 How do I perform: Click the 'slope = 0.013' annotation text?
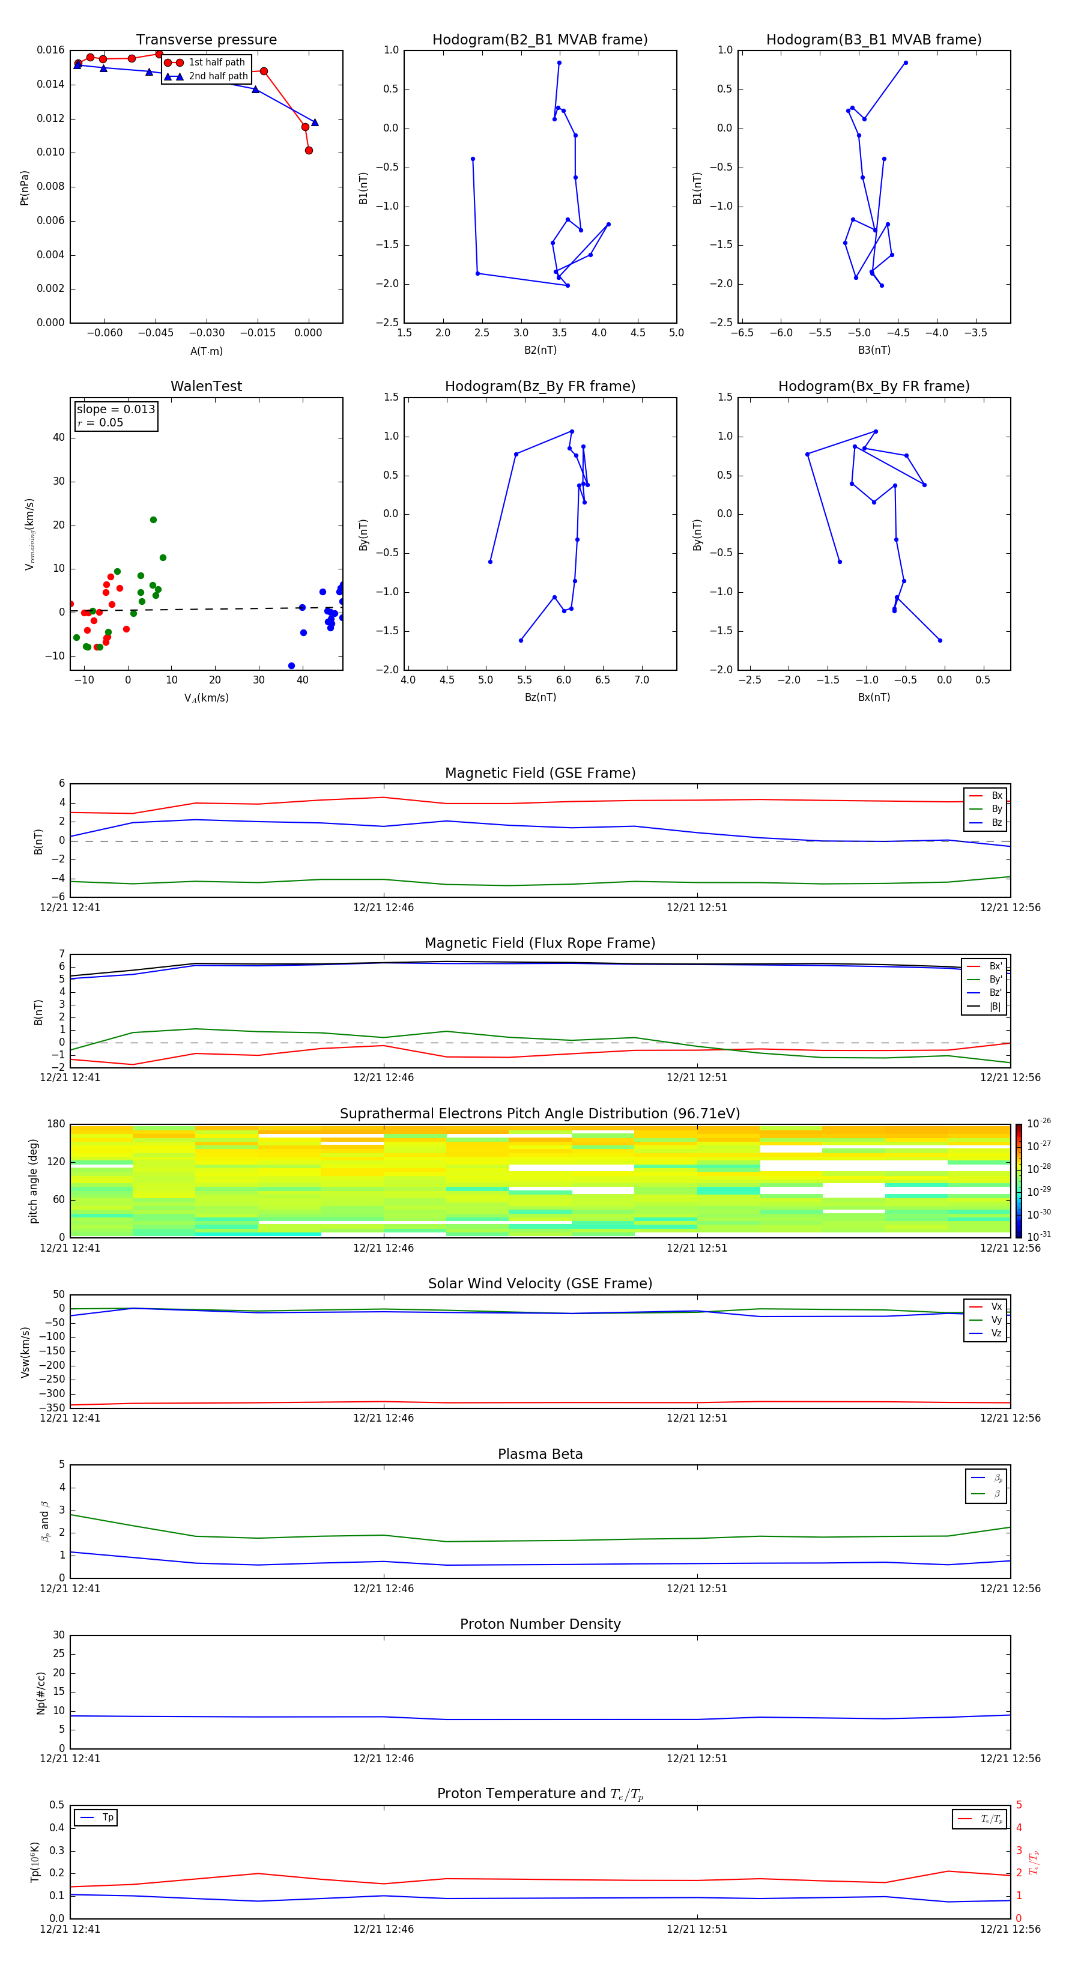[115, 410]
